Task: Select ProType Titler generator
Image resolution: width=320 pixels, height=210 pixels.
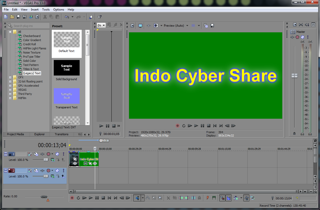Action: [32, 57]
